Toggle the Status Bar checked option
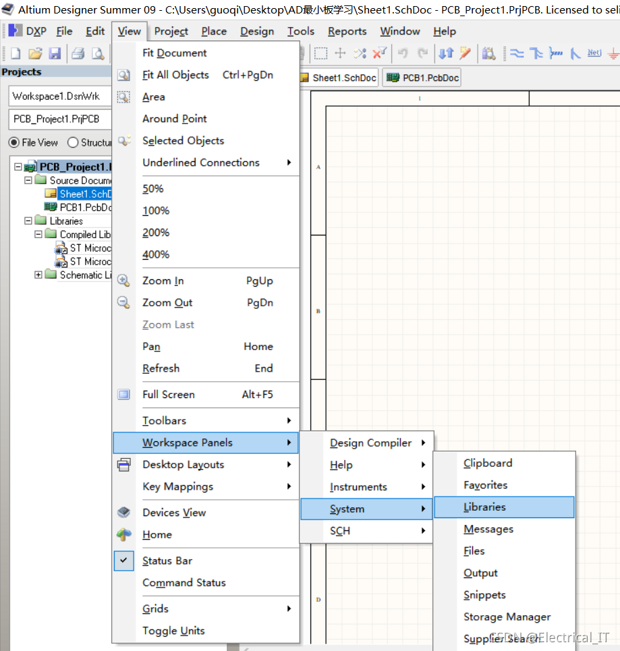The height and width of the screenshot is (651, 620). pyautogui.click(x=206, y=561)
